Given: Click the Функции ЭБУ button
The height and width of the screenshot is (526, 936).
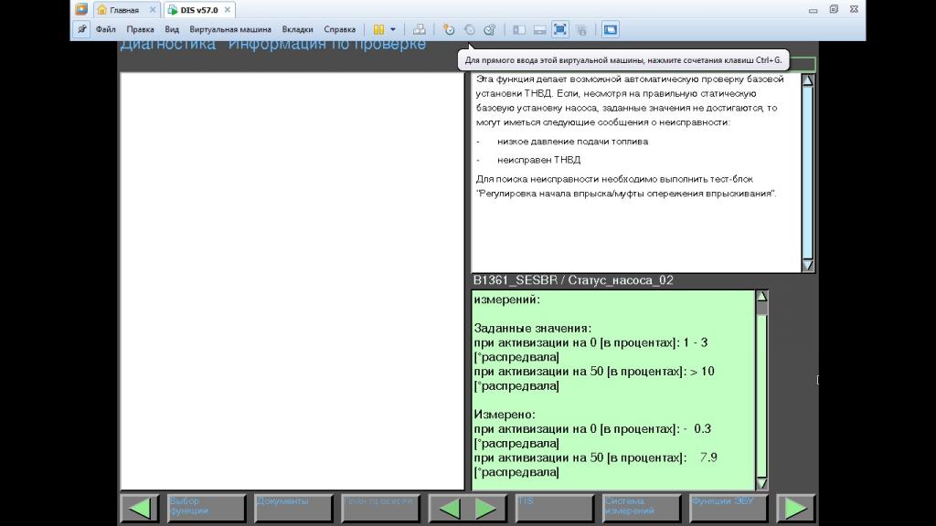Looking at the screenshot, I should click(729, 508).
